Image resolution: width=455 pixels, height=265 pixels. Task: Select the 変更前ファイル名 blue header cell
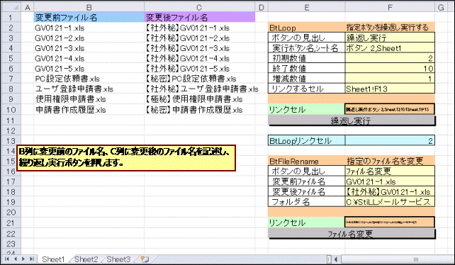(89, 18)
